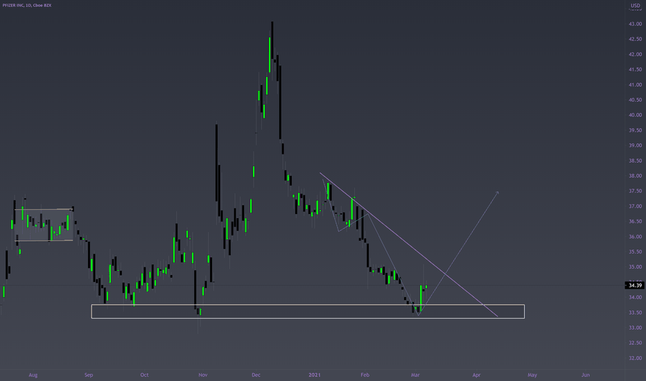The height and width of the screenshot is (381, 646).
Task: Click the 40.00 price axis label
Action: tap(635, 115)
